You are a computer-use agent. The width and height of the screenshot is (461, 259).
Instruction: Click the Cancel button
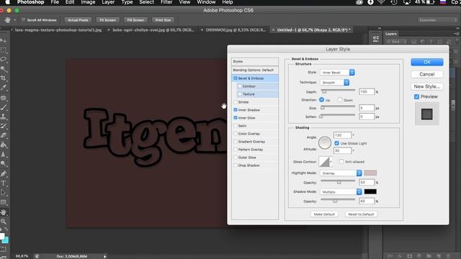(x=427, y=74)
